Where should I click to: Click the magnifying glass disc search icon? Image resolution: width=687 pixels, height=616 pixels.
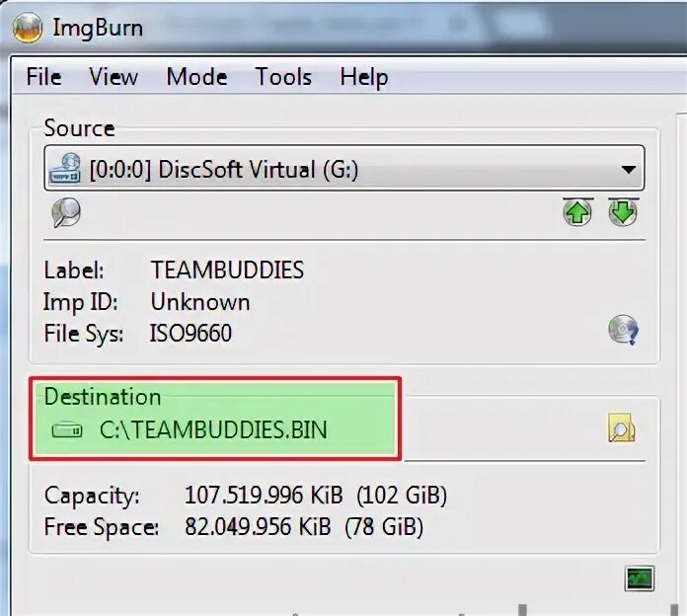click(66, 212)
